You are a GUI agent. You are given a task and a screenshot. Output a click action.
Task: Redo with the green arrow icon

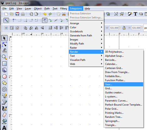pos(50,14)
